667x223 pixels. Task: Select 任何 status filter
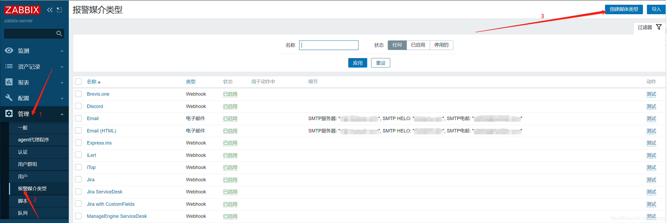[397, 45]
